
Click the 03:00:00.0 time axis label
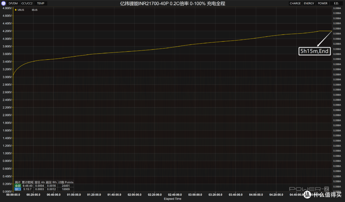[195, 195]
